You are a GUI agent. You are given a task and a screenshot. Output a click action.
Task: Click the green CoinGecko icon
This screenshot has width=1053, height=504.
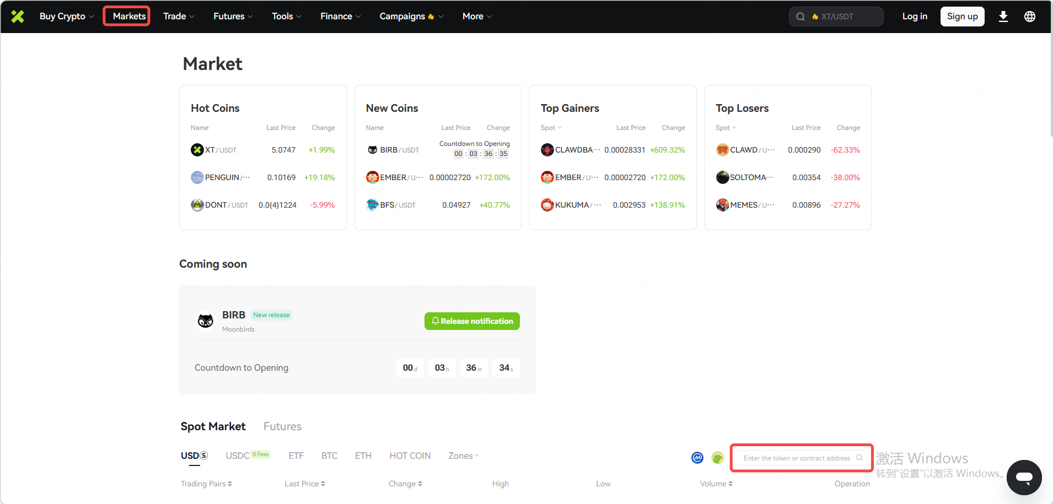(717, 458)
